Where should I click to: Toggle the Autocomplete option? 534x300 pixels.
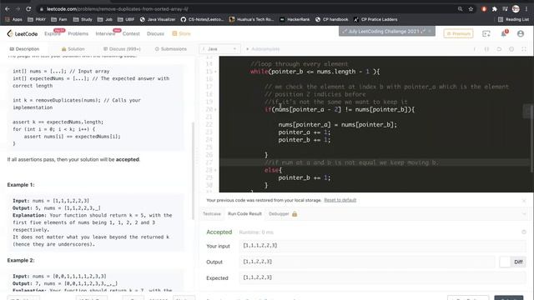pyautogui.click(x=263, y=49)
